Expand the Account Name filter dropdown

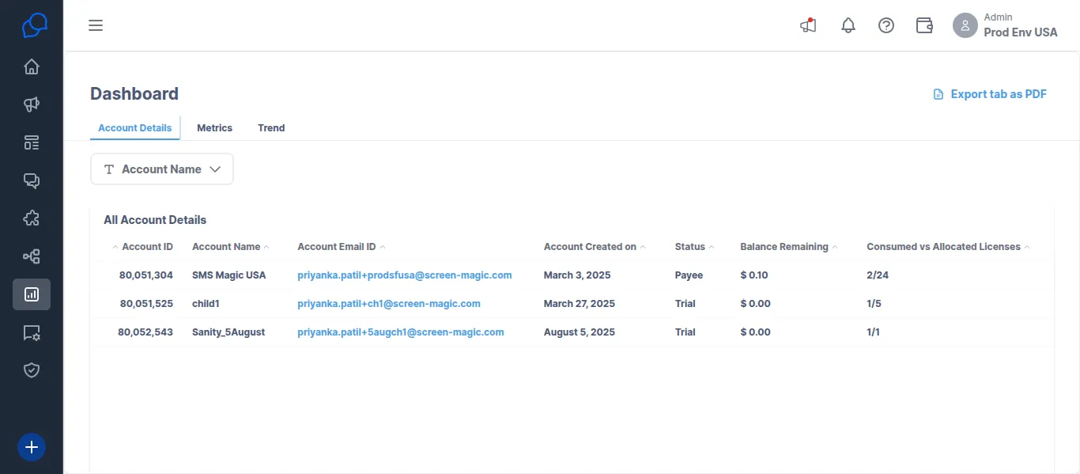(x=162, y=169)
